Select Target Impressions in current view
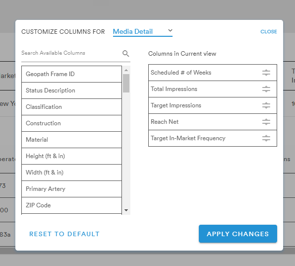Image resolution: width=295 pixels, height=266 pixels. point(213,105)
